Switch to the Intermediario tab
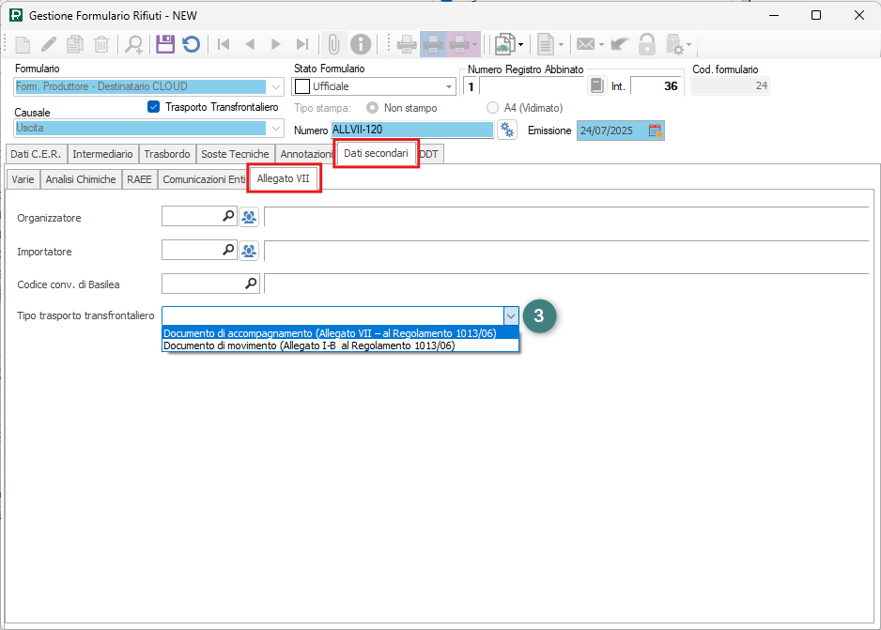Image resolution: width=881 pixels, height=630 pixels. tap(102, 154)
